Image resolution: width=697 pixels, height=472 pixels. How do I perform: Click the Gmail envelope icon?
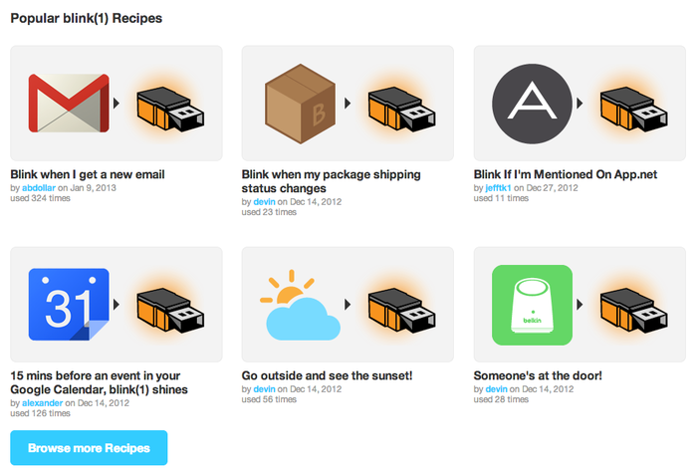(x=69, y=104)
